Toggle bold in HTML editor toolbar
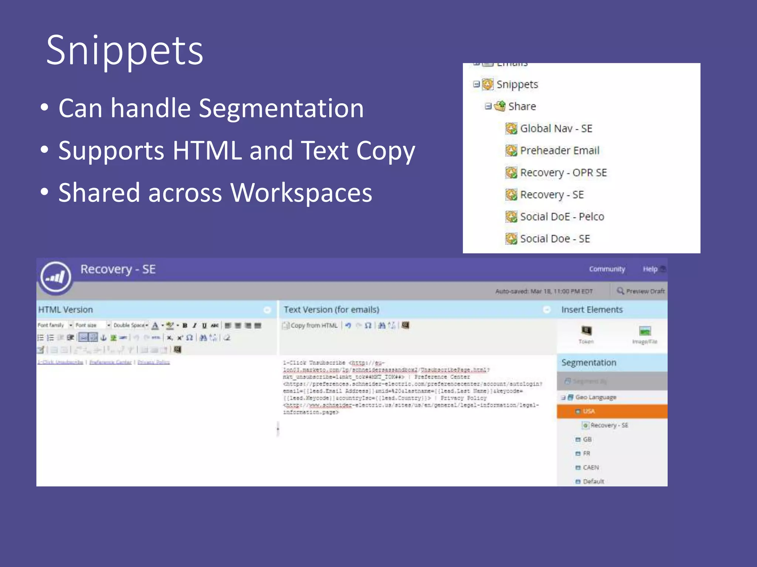The image size is (757, 567). (x=185, y=325)
